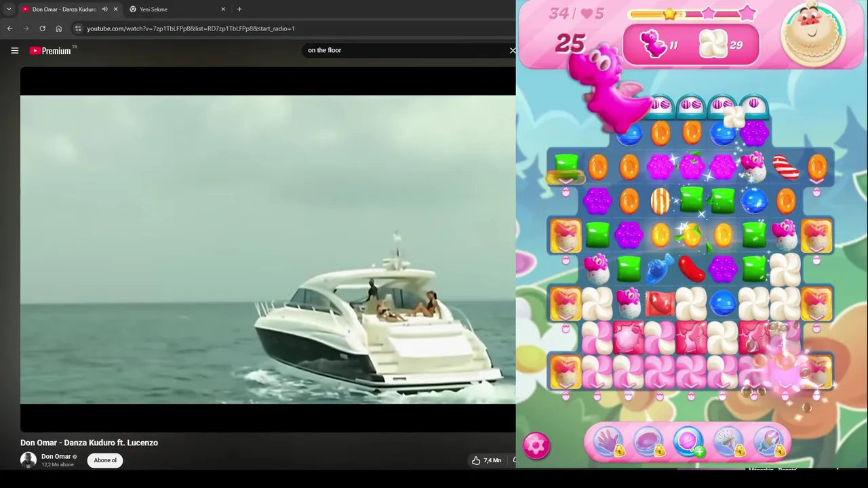Image resolution: width=868 pixels, height=488 pixels.
Task: Open Don Omar channel avatar
Action: (x=28, y=460)
